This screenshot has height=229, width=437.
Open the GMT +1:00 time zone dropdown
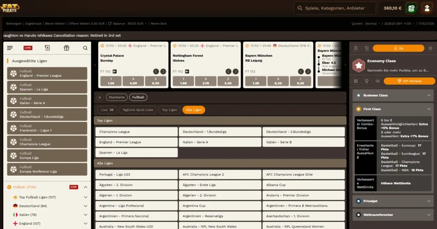tap(399, 24)
